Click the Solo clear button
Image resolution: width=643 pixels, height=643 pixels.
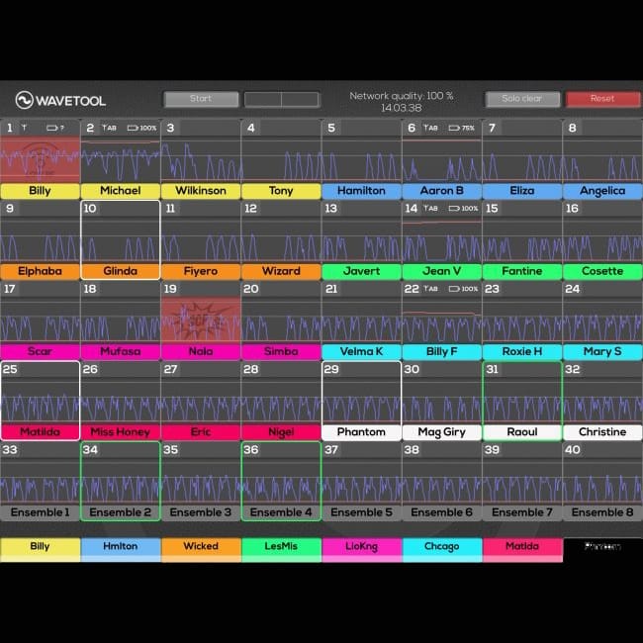[x=522, y=99]
